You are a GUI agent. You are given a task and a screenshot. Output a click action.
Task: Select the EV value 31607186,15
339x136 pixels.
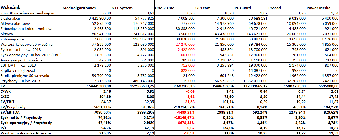click(175, 86)
